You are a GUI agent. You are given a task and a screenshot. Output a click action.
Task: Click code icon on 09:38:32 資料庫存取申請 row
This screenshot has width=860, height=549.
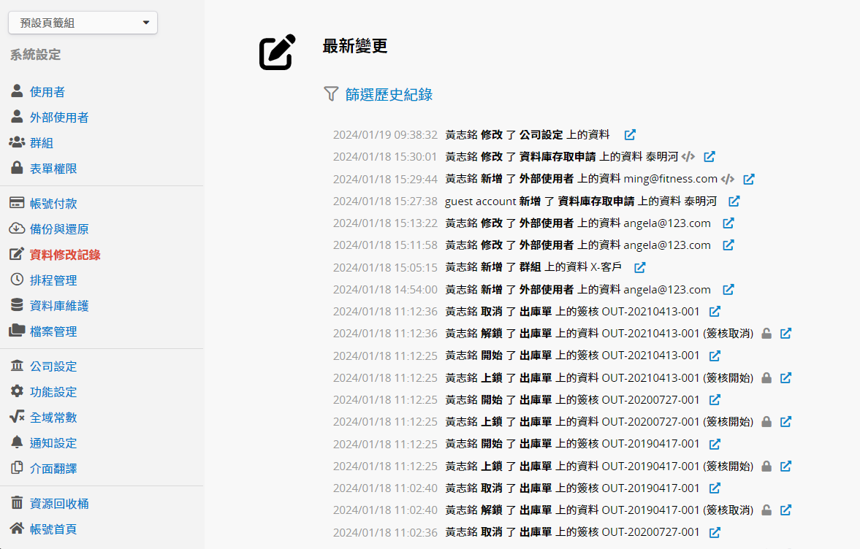[688, 157]
